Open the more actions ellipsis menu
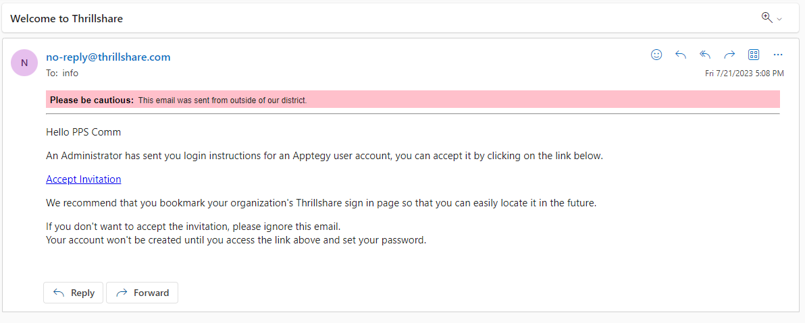Image resolution: width=805 pixels, height=323 pixels. (778, 55)
